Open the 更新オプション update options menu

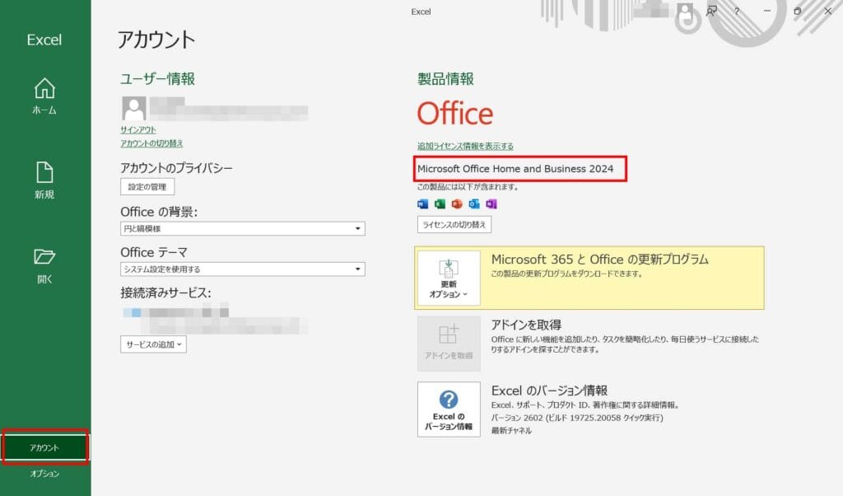pyautogui.click(x=449, y=278)
